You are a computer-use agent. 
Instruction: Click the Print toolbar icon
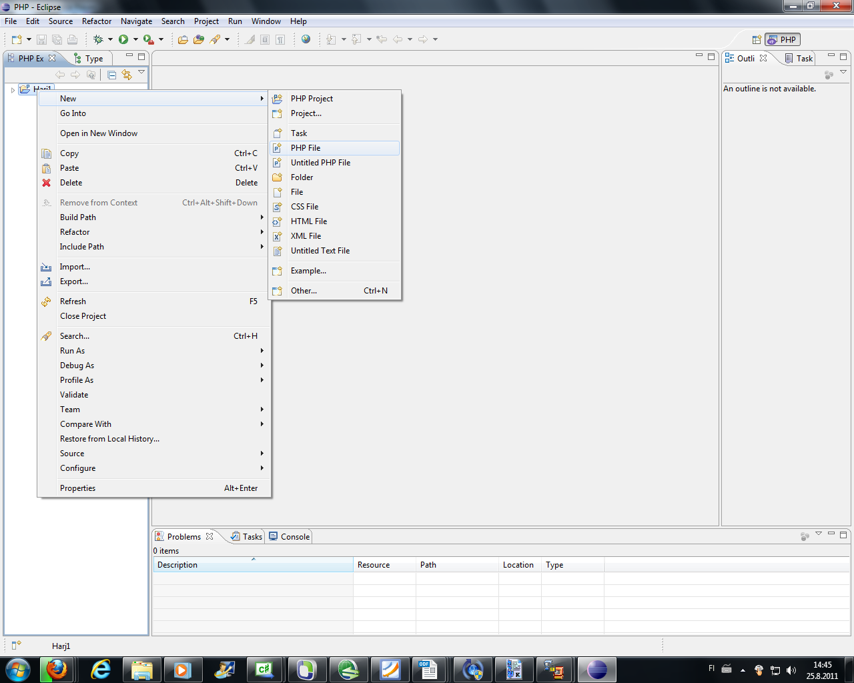tap(72, 39)
